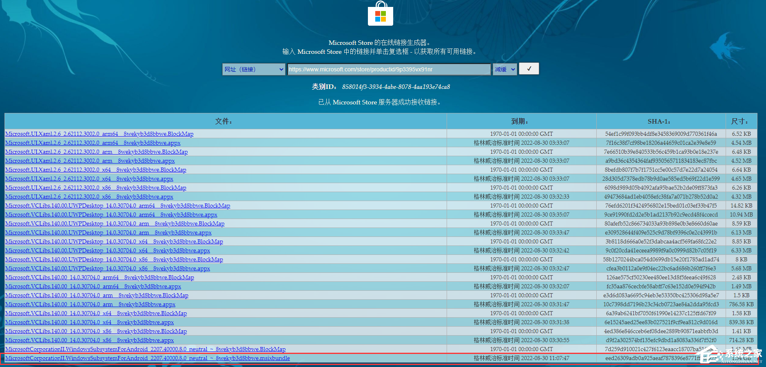Click the √ confirm button
The width and height of the screenshot is (766, 367).
[x=529, y=69]
